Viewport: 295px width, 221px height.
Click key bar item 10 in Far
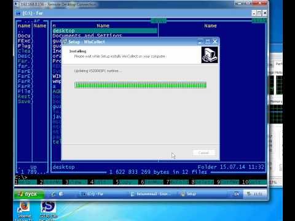pos(254,182)
